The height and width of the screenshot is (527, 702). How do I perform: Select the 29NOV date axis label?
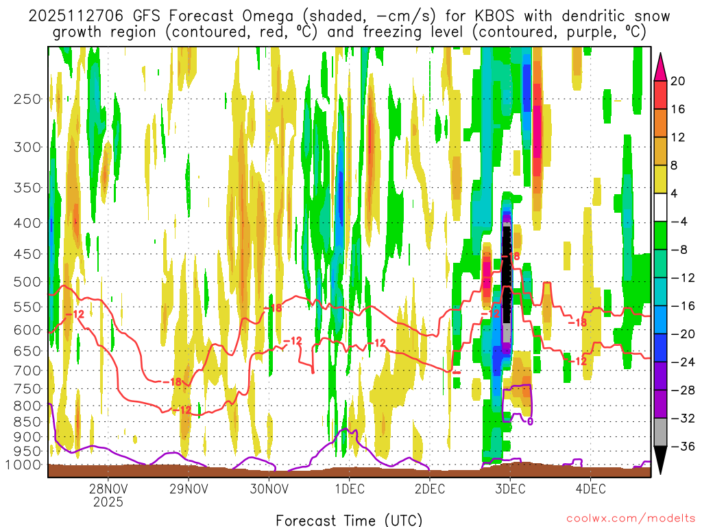[x=189, y=489]
